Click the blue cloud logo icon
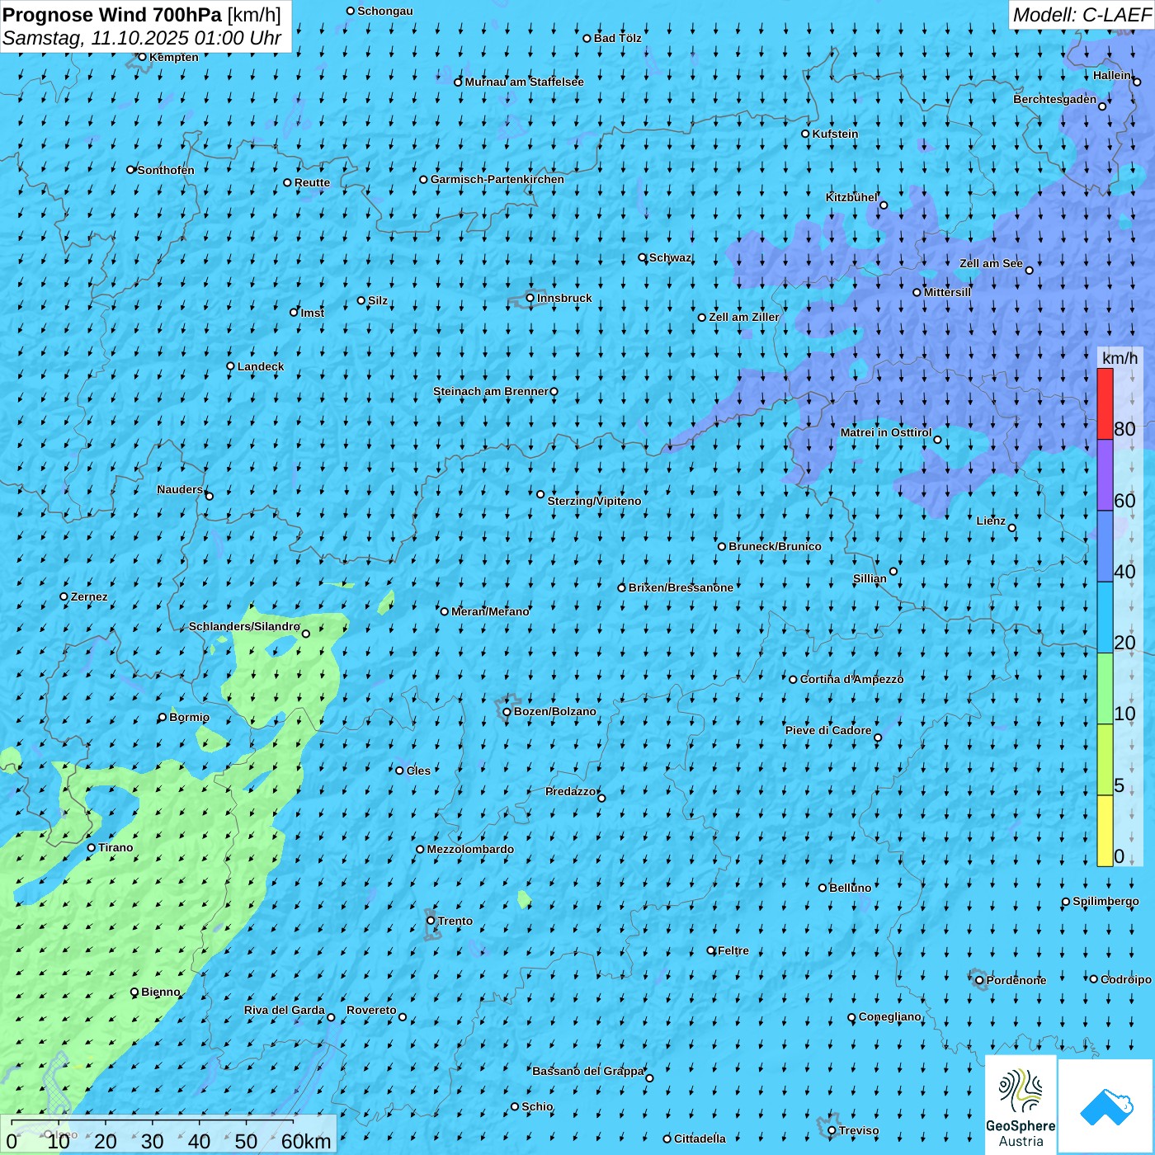Image resolution: width=1155 pixels, height=1155 pixels. point(1106,1106)
